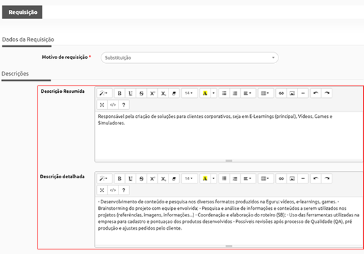This screenshot has height=254, width=364.
Task: Apply yellow highlight color in Descrição Resumida toolbar
Action: click(205, 93)
